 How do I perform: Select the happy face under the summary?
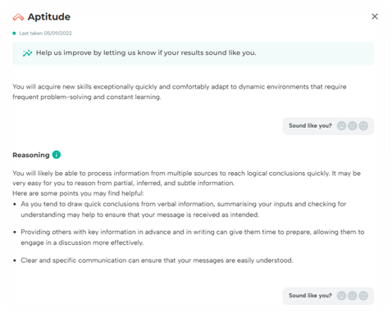[363, 125]
